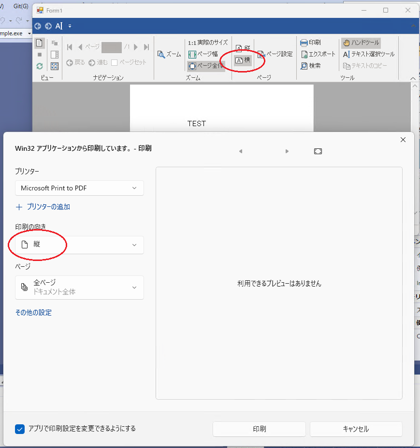Click the page number input field

[112, 47]
